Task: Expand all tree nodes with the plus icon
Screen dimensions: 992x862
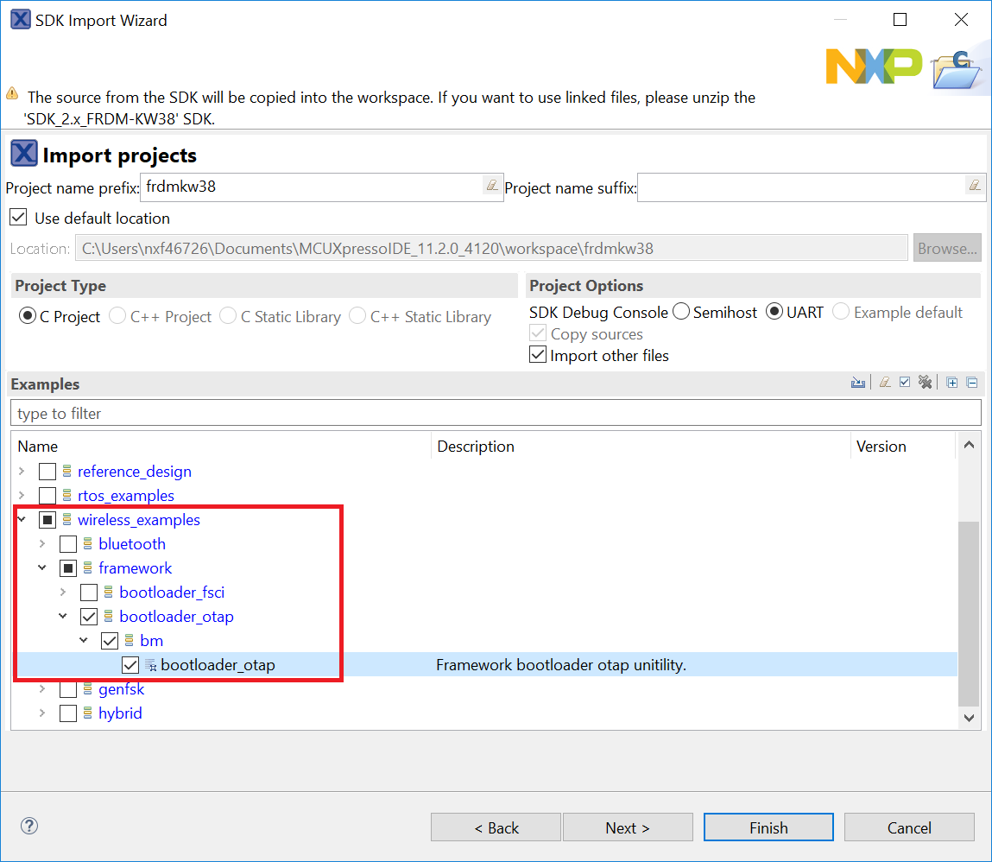Action: coord(951,381)
